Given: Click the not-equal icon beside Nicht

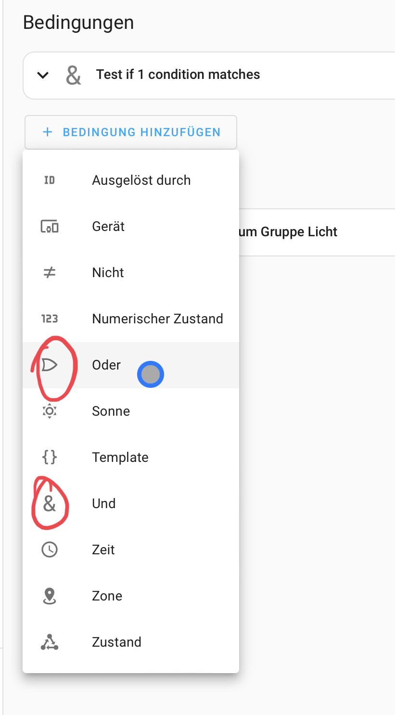Looking at the screenshot, I should (x=50, y=273).
